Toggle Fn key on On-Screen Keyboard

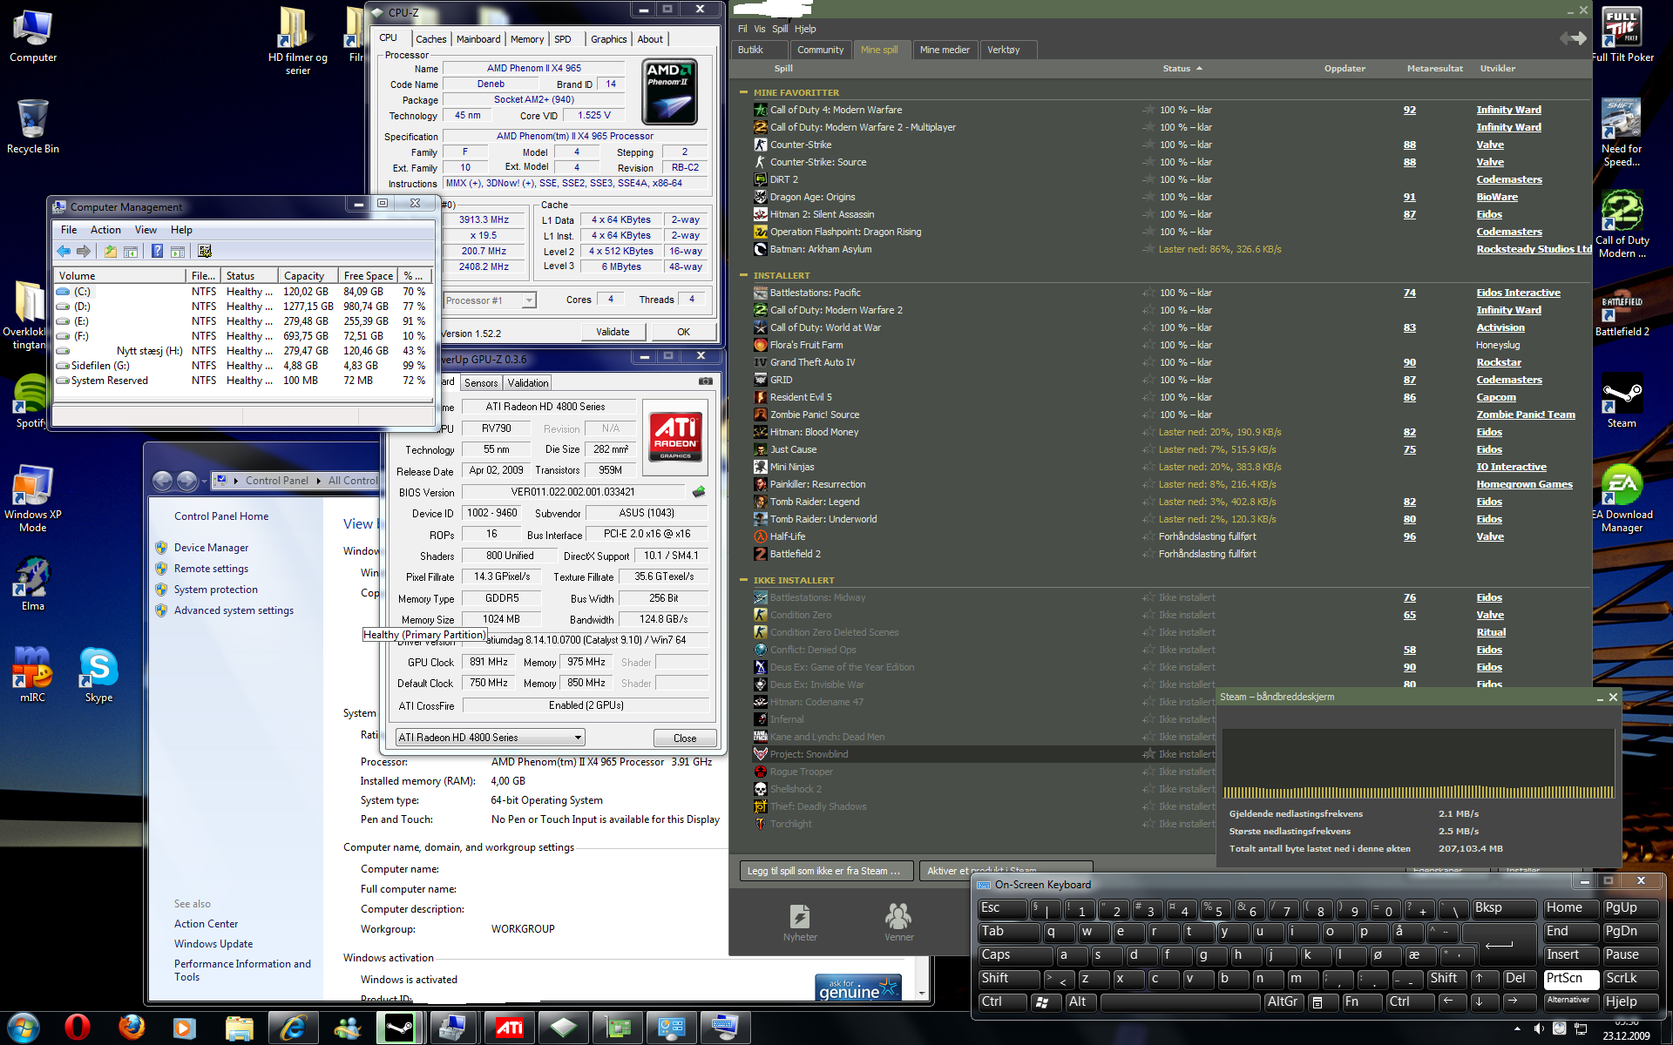coord(1362,1002)
